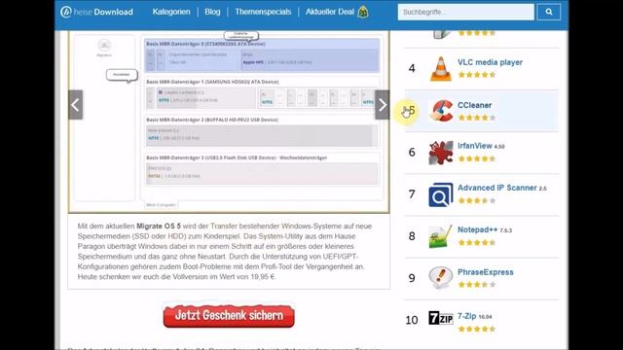Open the Notepad++ link
The image size is (623, 350).
pos(478,229)
